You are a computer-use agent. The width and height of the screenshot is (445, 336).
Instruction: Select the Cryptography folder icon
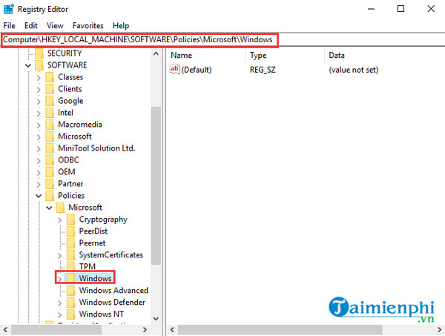[x=70, y=220]
